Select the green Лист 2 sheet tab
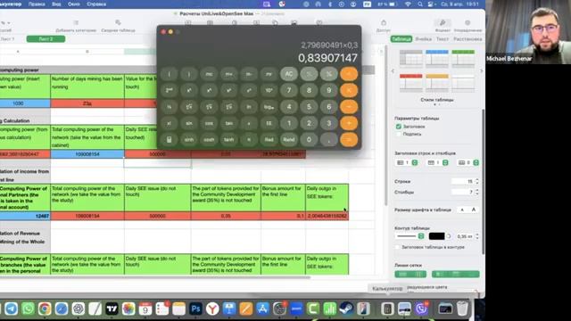Viewport: 571px width, 321px height. pos(46,39)
